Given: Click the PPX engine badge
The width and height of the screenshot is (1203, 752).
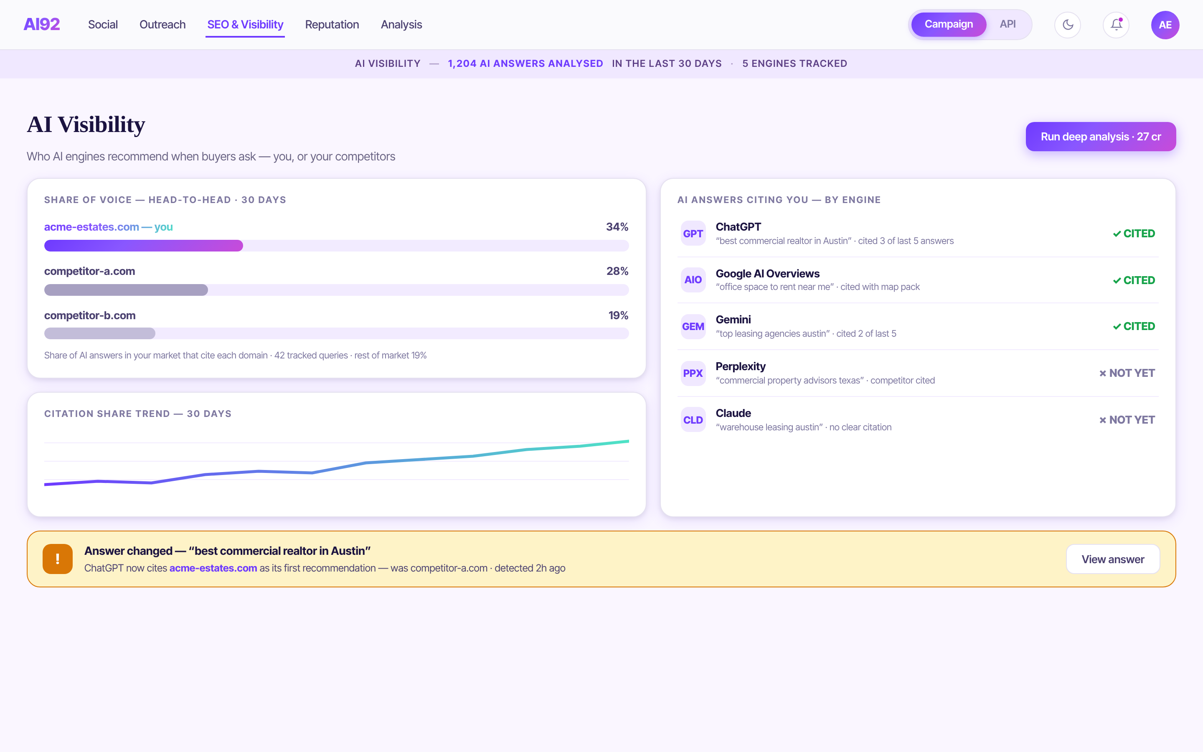Looking at the screenshot, I should [693, 373].
